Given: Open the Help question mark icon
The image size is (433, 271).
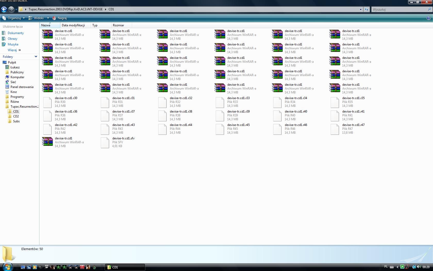Looking at the screenshot, I should pos(429,18).
